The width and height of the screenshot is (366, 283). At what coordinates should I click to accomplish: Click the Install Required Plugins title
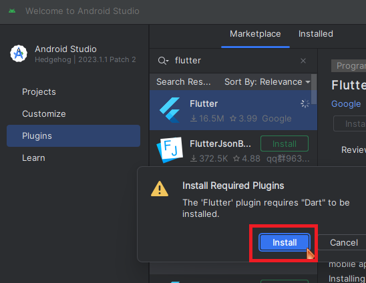pos(233,186)
